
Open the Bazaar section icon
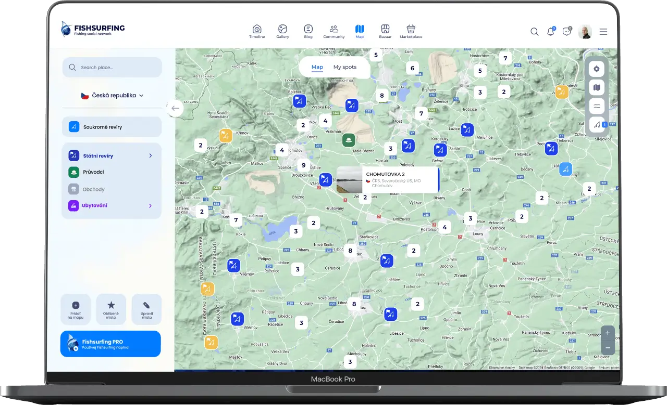click(385, 31)
